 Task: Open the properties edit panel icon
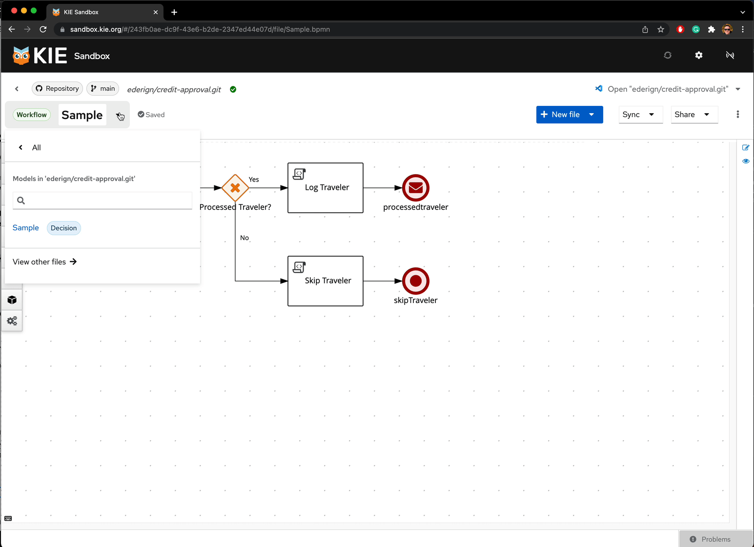[x=745, y=147]
